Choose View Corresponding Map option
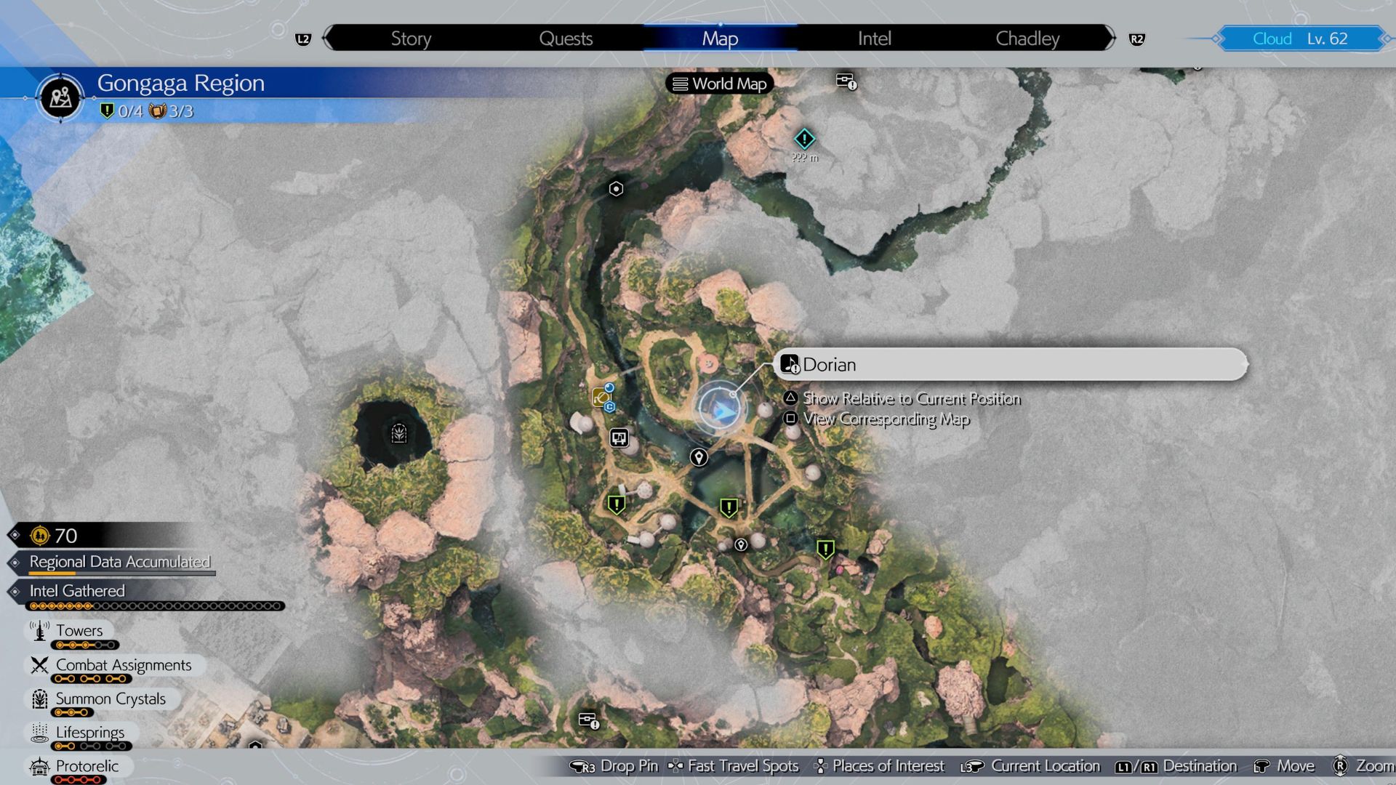The image size is (1396, 785). 886,419
